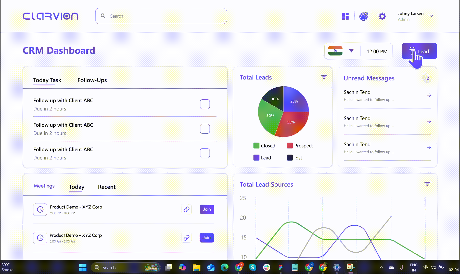Viewport: 460px width, 274px height.
Task: Check the first Follow up with Client ABC task
Action: pos(205,104)
